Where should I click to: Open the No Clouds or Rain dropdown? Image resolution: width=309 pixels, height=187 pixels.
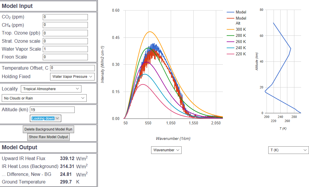click(x=44, y=98)
